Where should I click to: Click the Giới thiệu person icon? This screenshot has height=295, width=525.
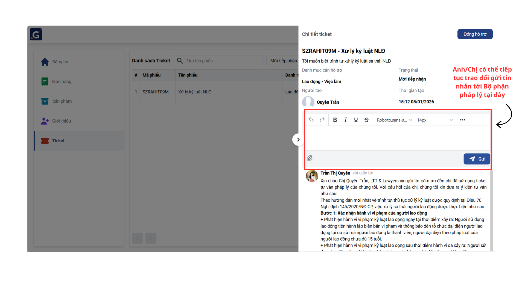45,121
